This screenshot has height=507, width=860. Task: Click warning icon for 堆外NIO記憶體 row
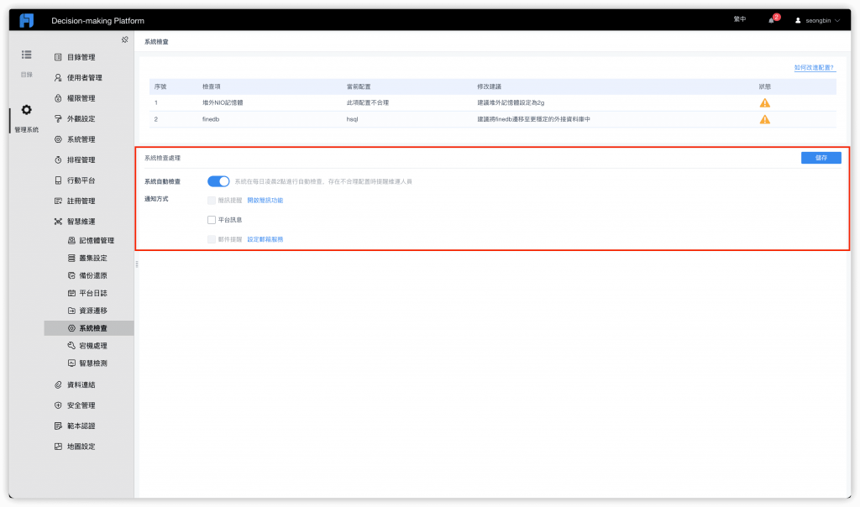[764, 103]
